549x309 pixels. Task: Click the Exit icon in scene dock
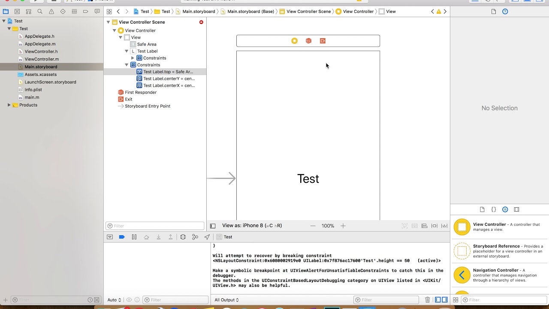(x=323, y=41)
